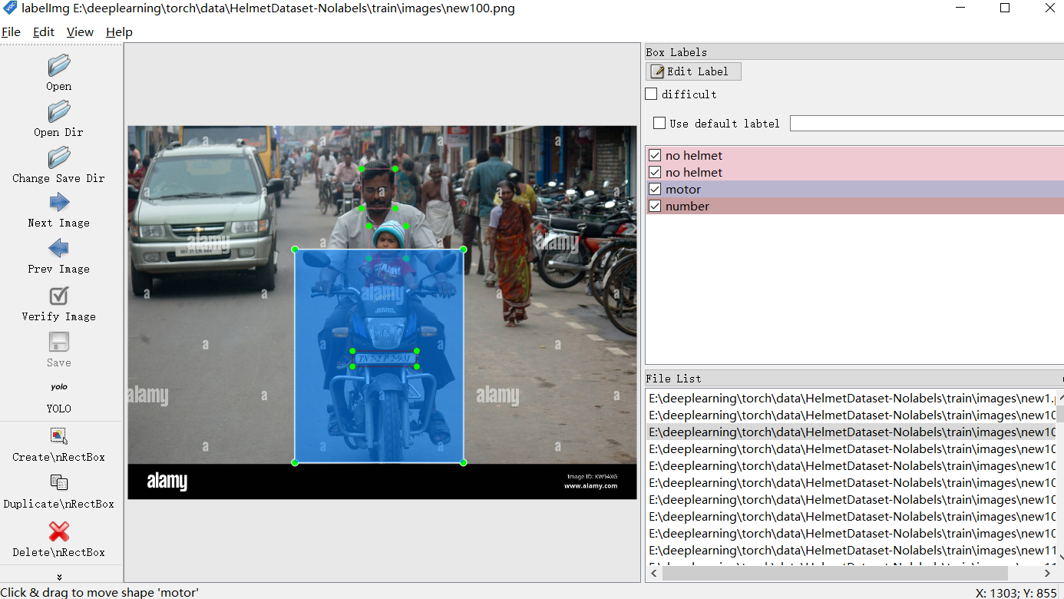Switch annotation format via the YOLO button

[x=59, y=396]
